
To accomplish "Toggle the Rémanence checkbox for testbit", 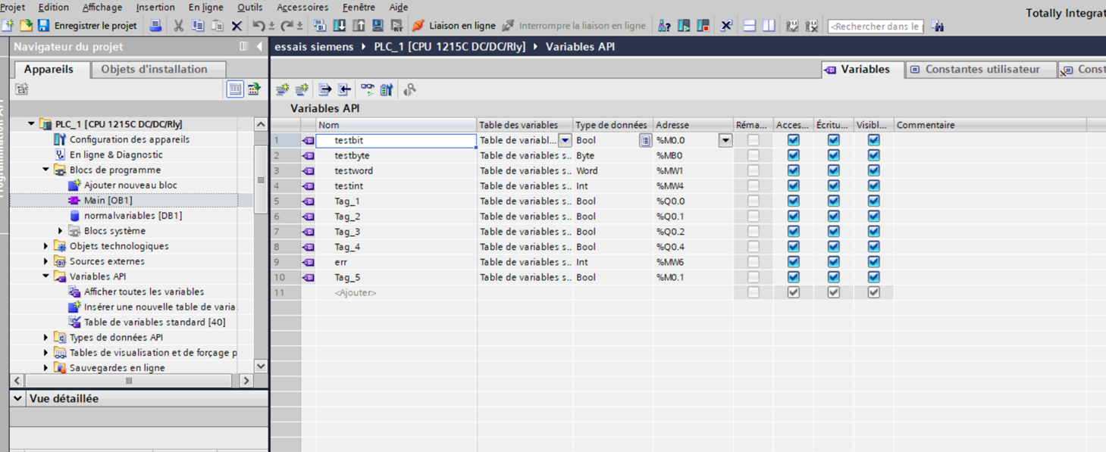I will [753, 140].
